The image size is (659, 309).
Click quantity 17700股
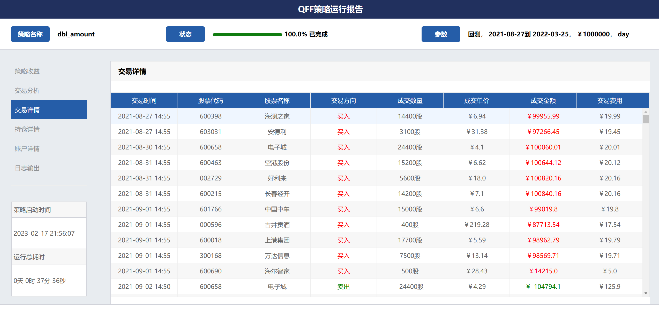[x=410, y=240]
